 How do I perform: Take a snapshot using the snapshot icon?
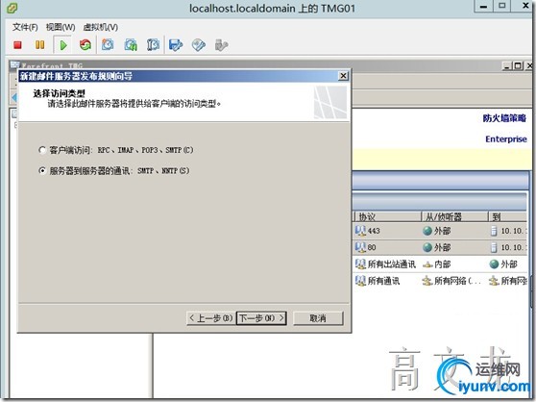click(x=108, y=45)
